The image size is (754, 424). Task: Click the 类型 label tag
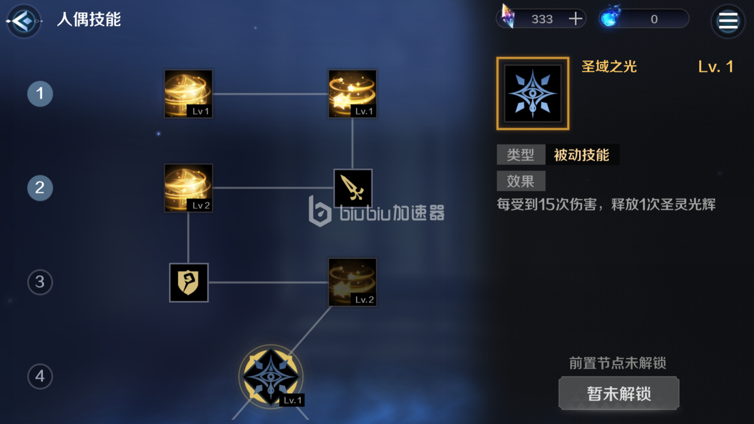(x=521, y=155)
